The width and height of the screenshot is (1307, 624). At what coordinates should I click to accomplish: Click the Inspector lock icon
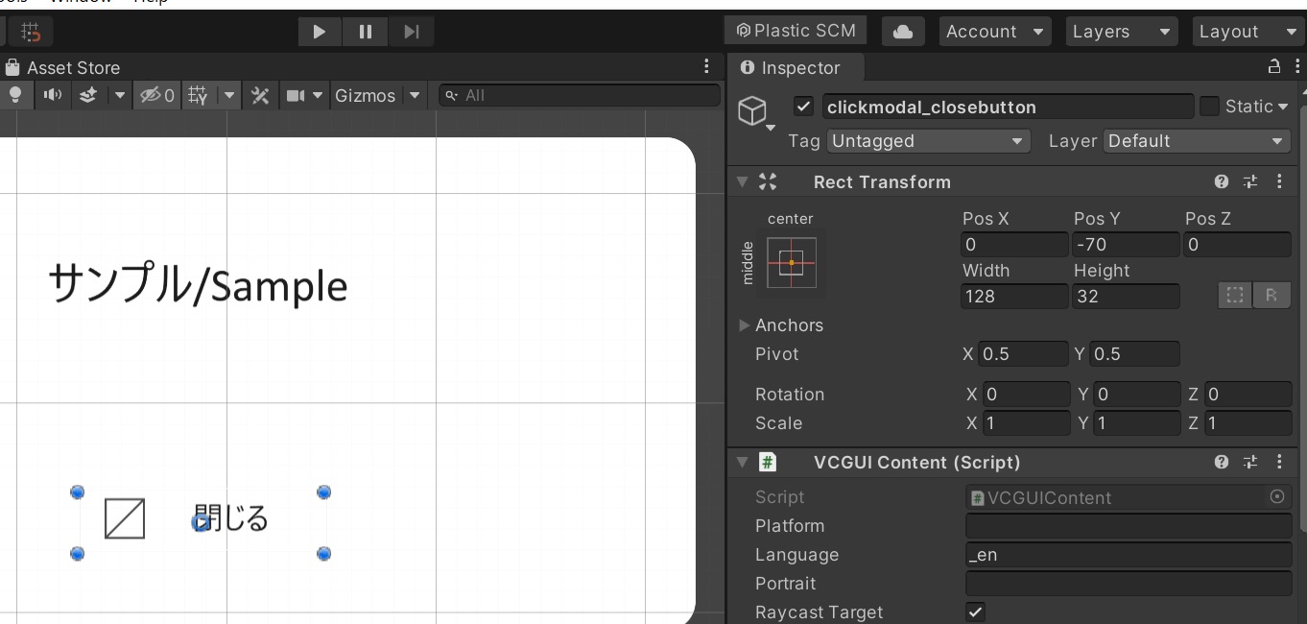[1274, 67]
